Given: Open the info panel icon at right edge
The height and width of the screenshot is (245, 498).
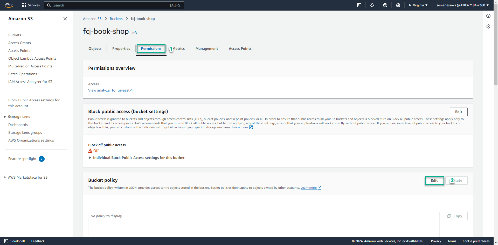Looking at the screenshot, I should [488, 16].
